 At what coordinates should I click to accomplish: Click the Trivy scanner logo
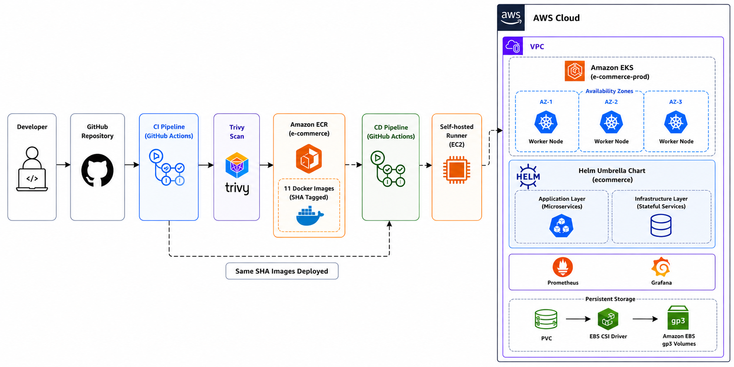pos(237,165)
